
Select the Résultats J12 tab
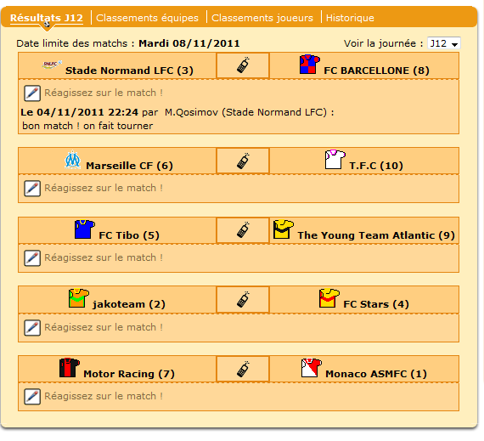coord(47,18)
